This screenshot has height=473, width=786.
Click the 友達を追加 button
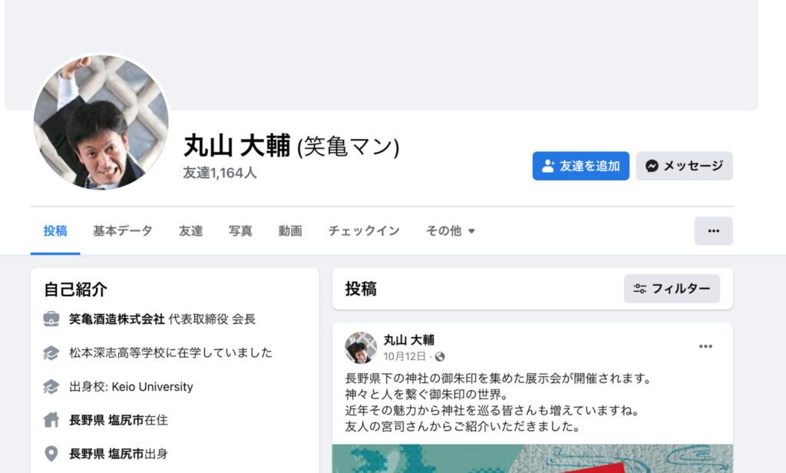coord(580,166)
